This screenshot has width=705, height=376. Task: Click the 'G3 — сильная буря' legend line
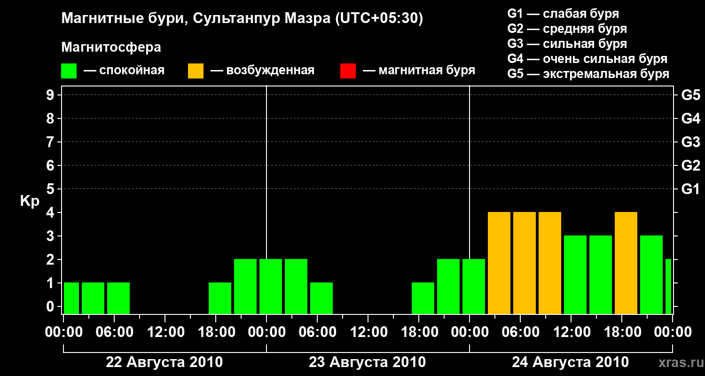[567, 44]
